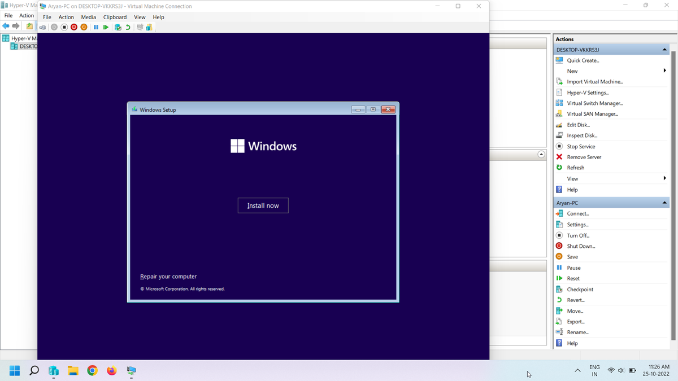Click the Install now button
This screenshot has width=678, height=381.
coord(263,205)
